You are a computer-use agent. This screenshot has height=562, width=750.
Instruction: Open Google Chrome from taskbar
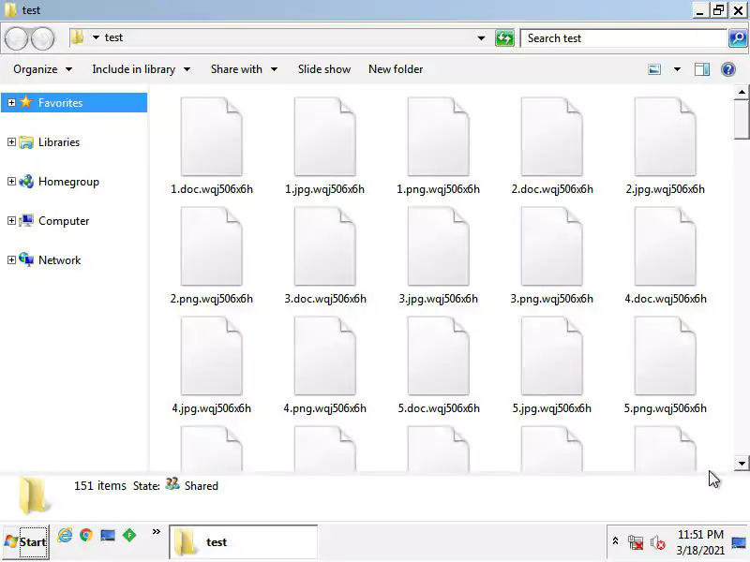tap(86, 535)
